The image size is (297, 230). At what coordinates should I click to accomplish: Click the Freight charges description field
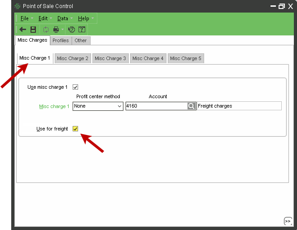(239, 106)
